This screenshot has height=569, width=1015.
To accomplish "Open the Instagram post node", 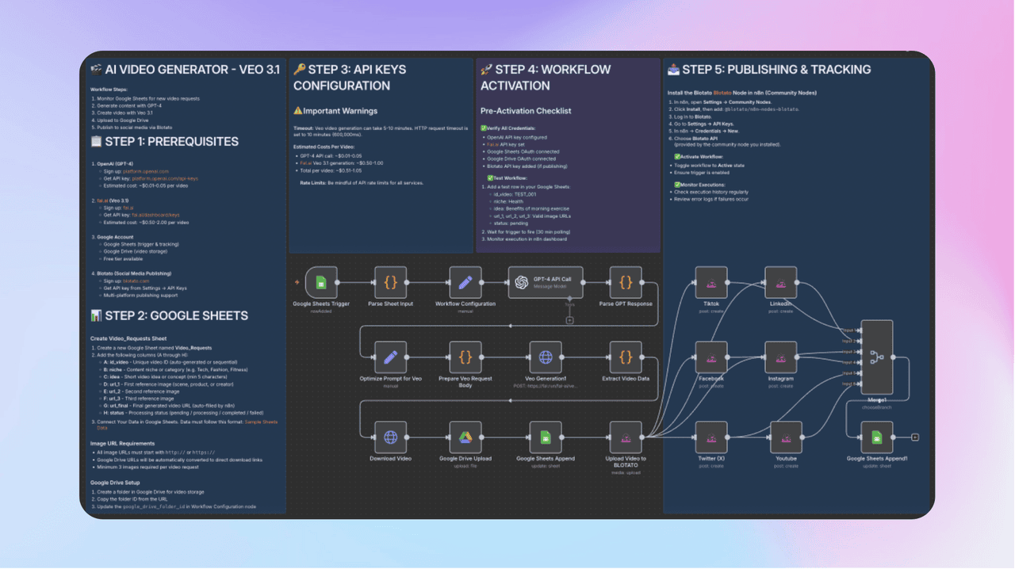I will click(x=780, y=357).
